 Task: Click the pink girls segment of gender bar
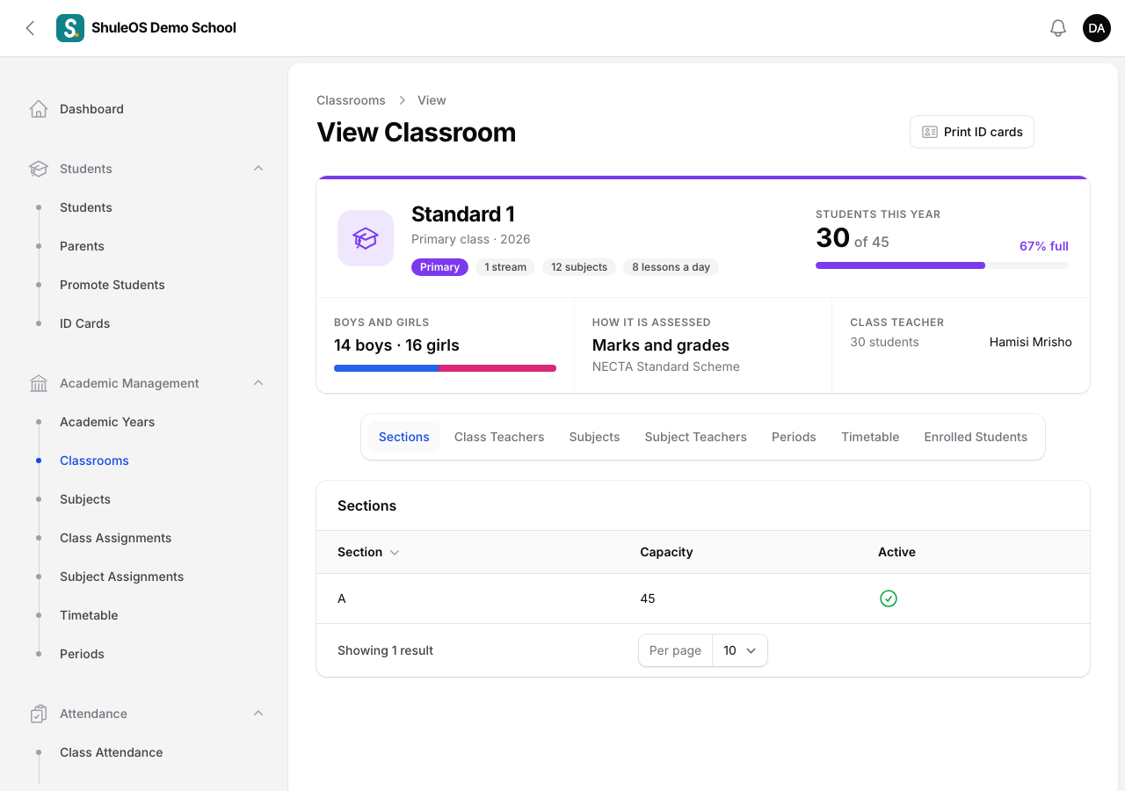tap(497, 368)
